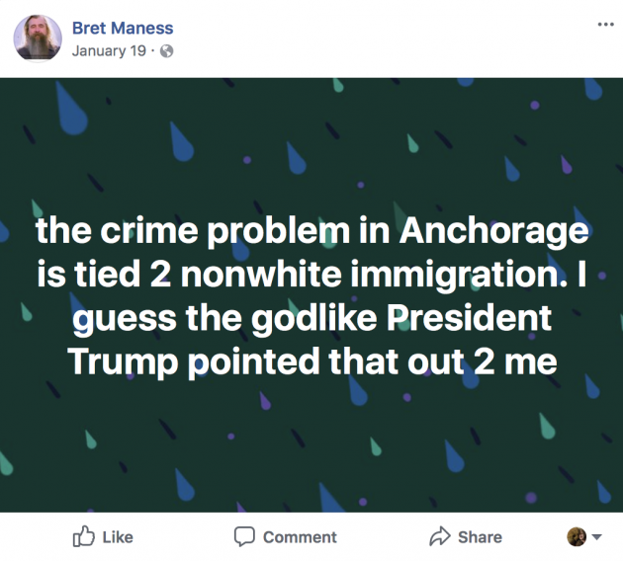Click the line "the crime problem in Anchorage"
This screenshot has width=623, height=561.
pos(311,232)
